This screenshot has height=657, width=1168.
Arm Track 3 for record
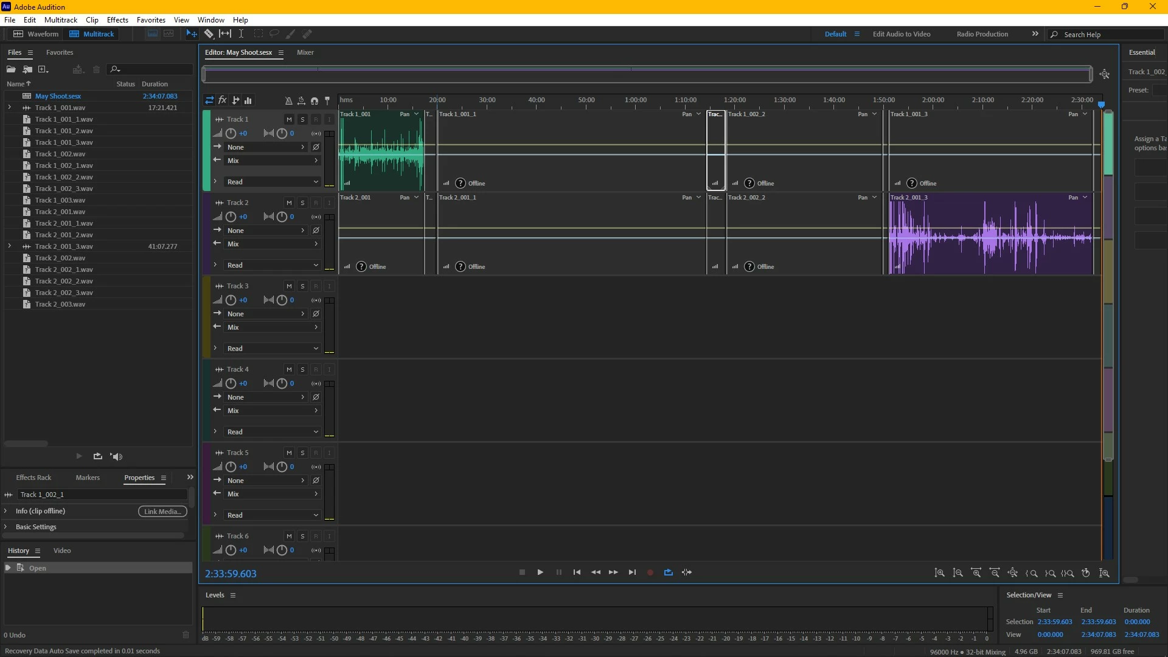click(316, 286)
